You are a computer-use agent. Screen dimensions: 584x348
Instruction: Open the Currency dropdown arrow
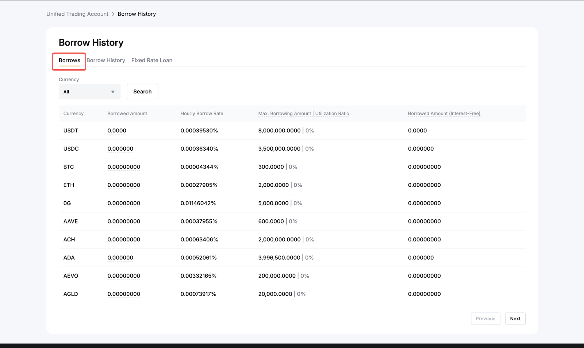(113, 92)
